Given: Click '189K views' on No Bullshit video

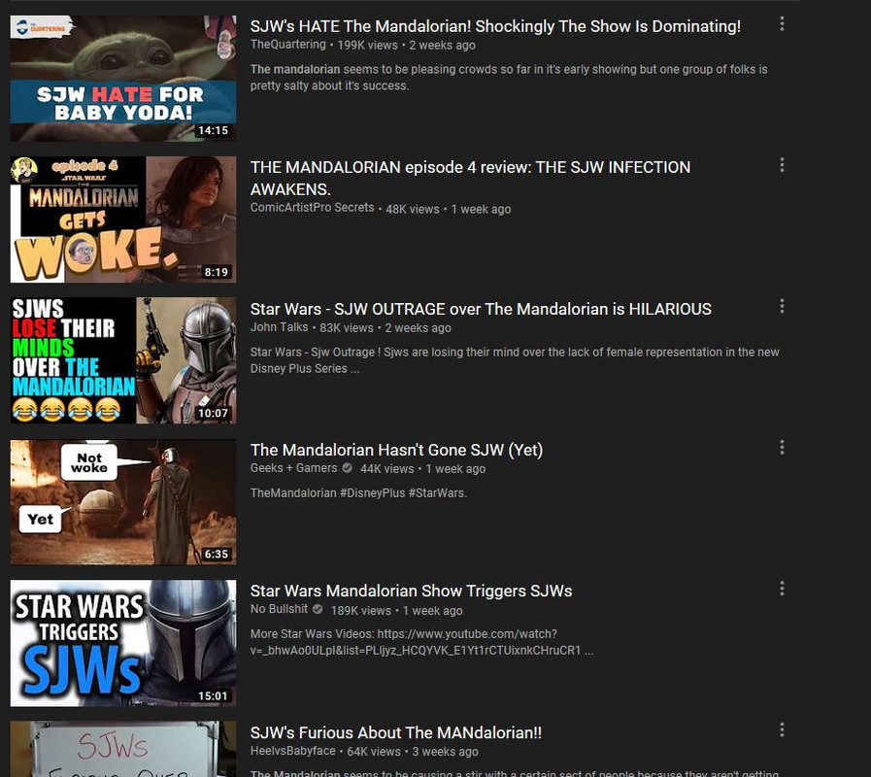Looking at the screenshot, I should pos(361,610).
